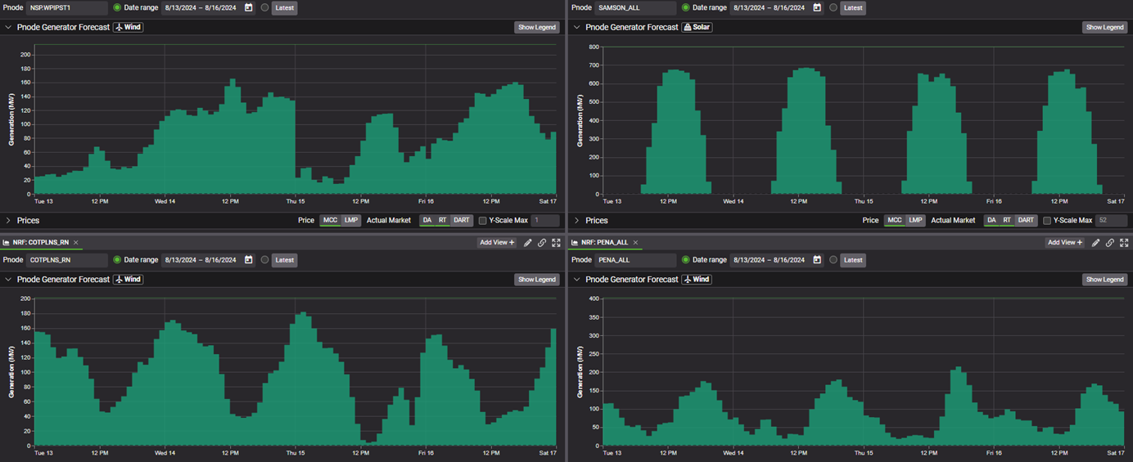Screen dimensions: 1133x462
Task: Click Y-Scale Max value field showing 1
Action: pos(545,221)
